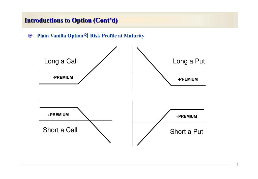This screenshot has width=258, height=179.
Task: Select the Long a Put label
Action: coord(189,61)
